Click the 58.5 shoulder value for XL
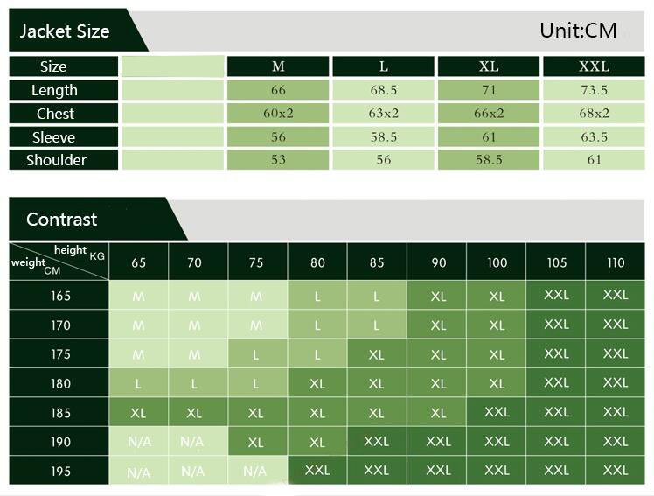Viewport: 654px width, 496px height. (489, 160)
